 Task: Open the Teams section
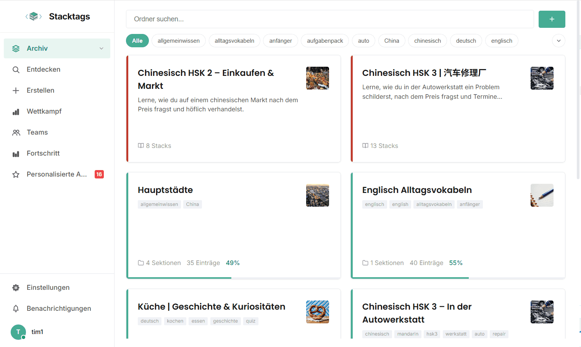click(x=57, y=132)
